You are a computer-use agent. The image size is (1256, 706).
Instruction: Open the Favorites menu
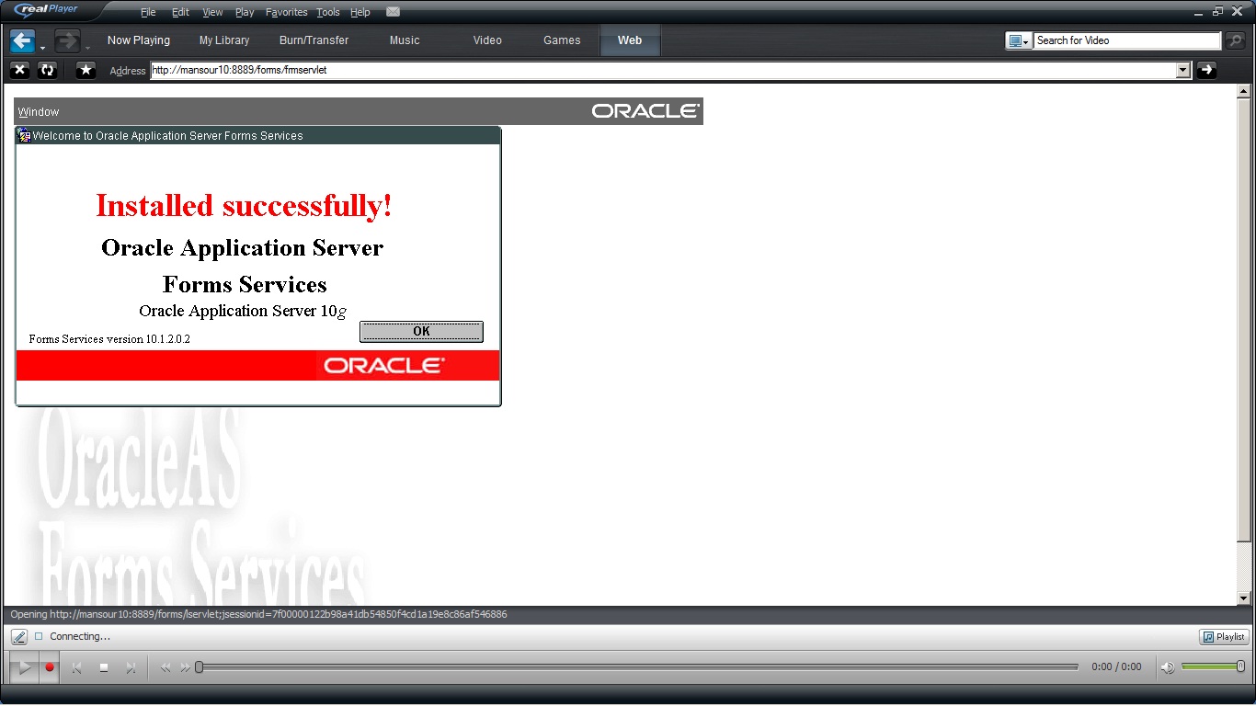(x=286, y=12)
